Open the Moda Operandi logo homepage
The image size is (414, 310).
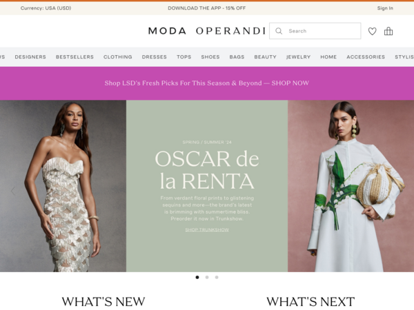click(207, 31)
